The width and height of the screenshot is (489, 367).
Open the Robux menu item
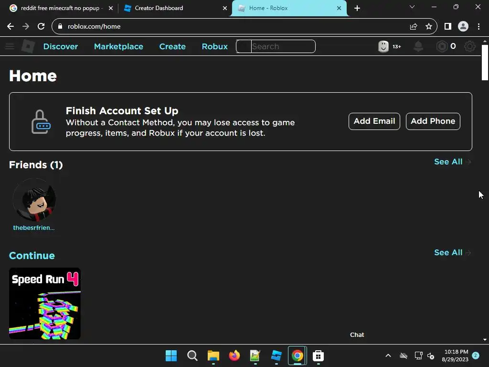click(214, 46)
